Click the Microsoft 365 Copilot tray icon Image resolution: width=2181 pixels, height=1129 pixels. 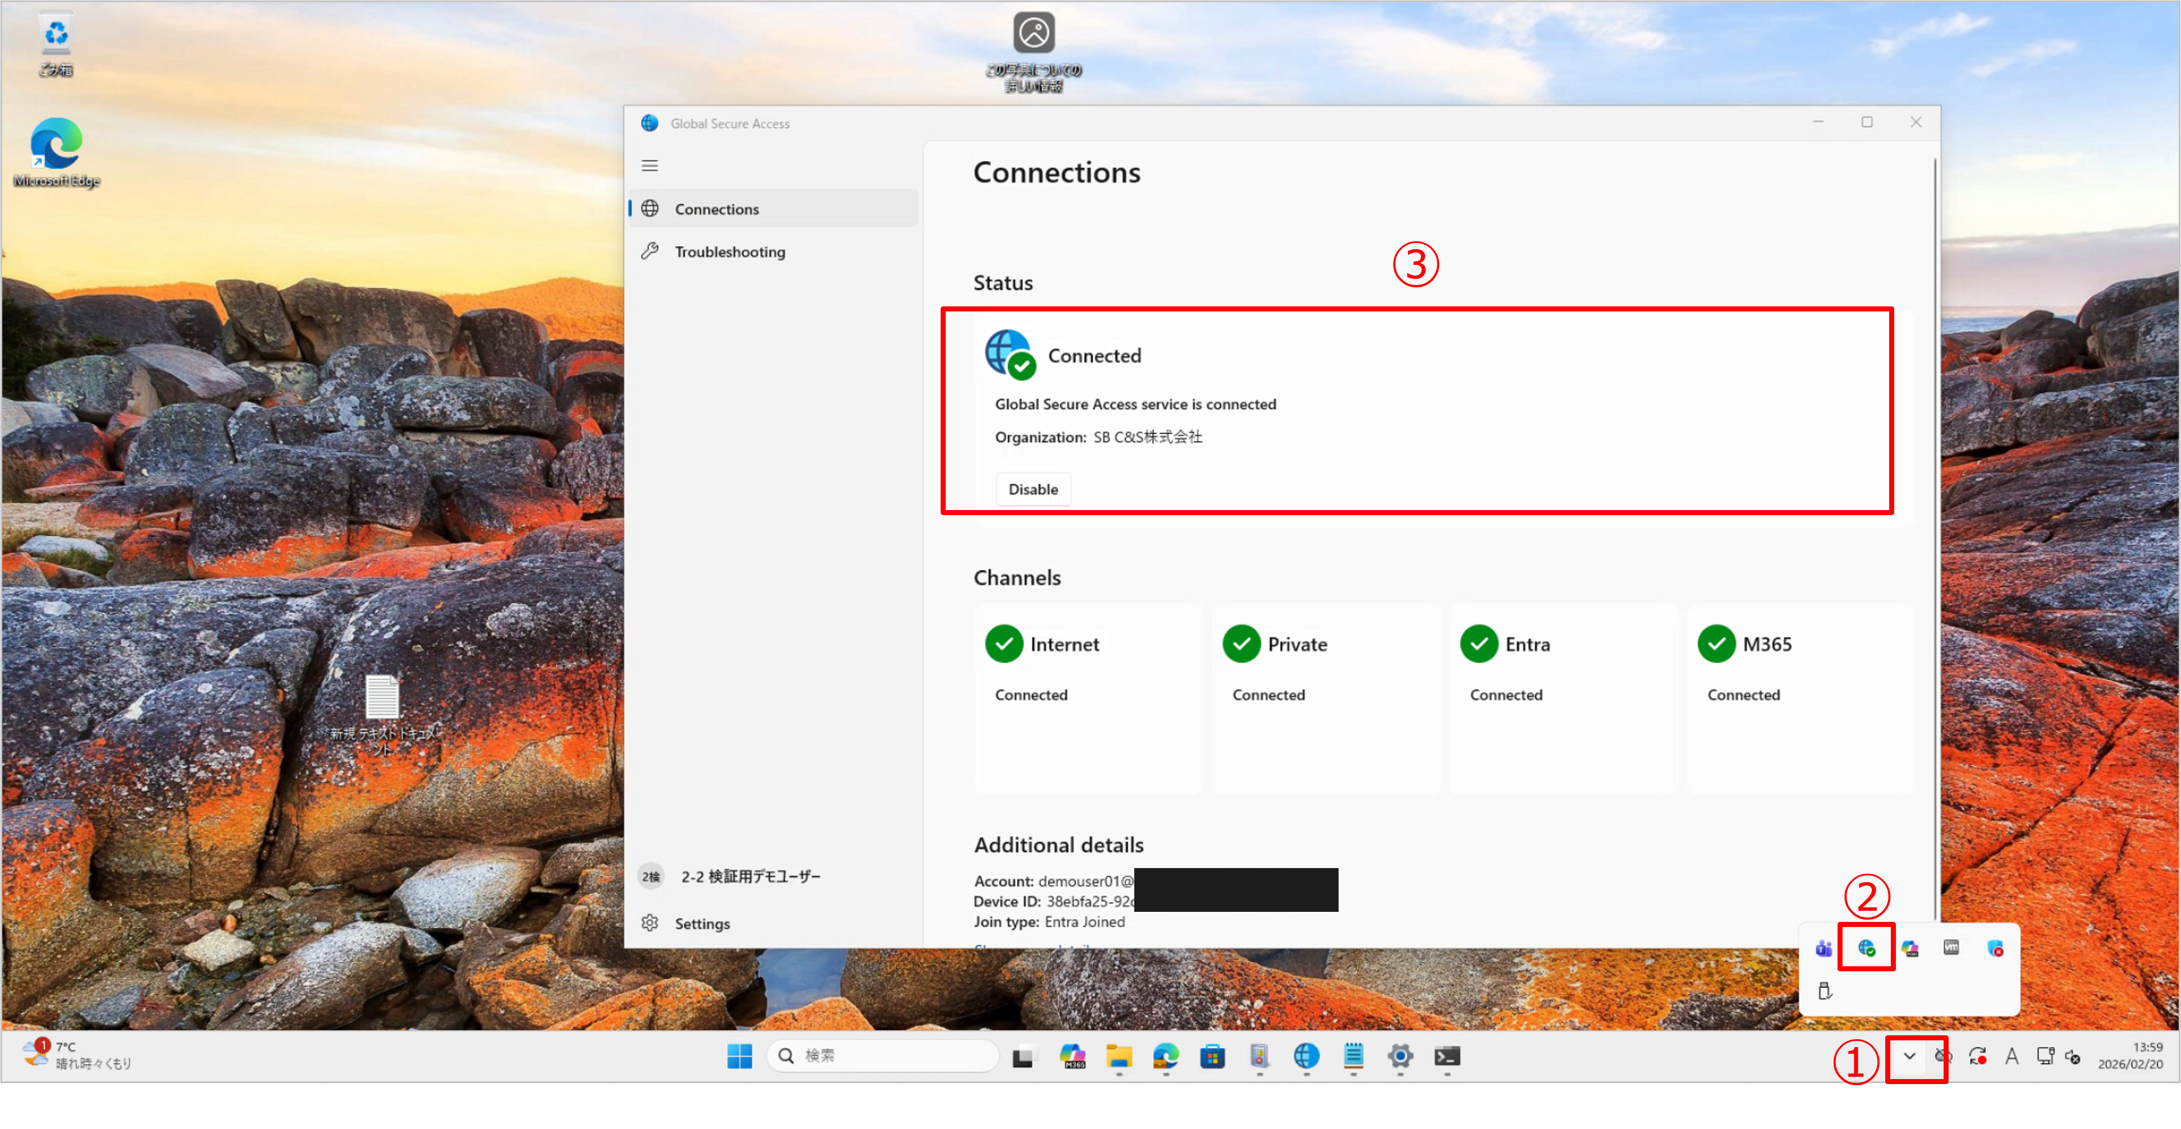1909,948
